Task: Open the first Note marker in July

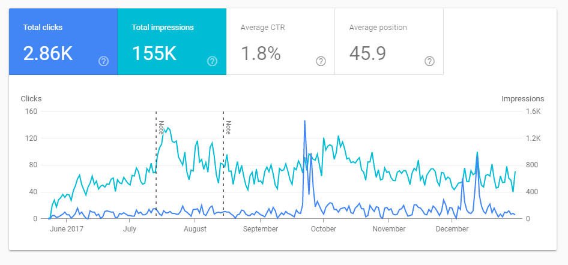Action: click(161, 127)
